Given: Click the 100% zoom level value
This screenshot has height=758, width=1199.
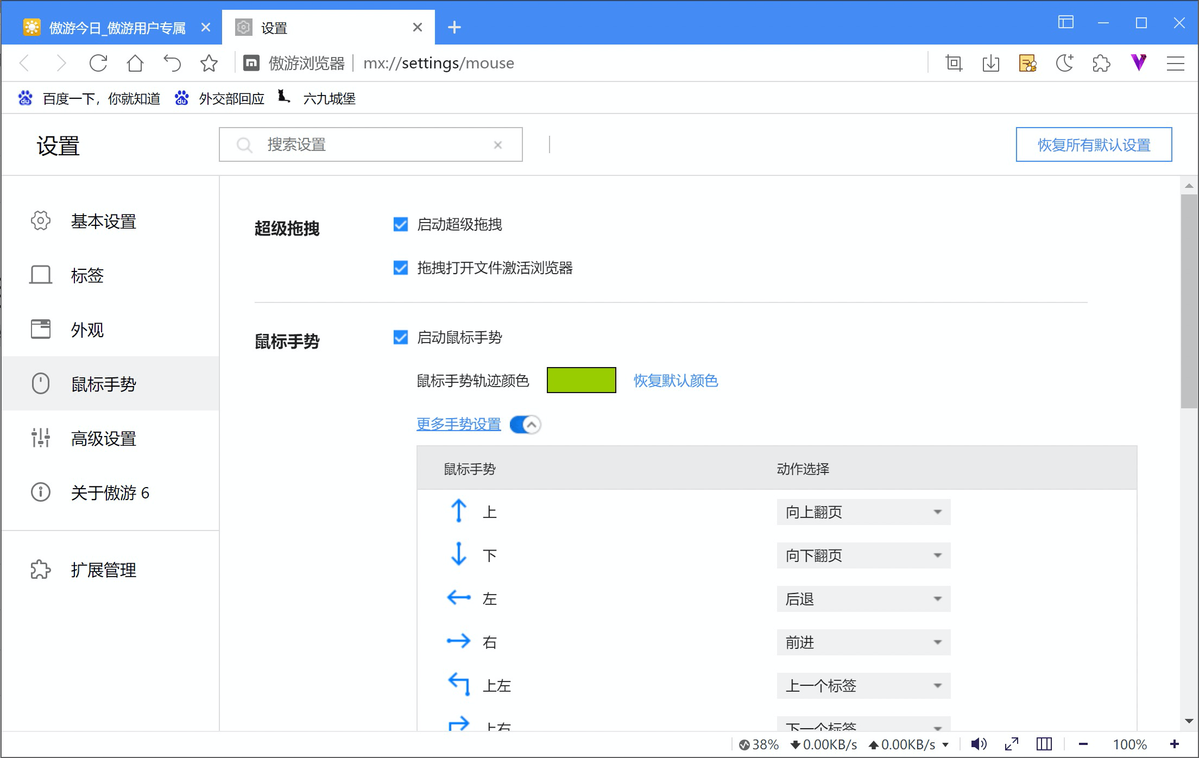Looking at the screenshot, I should [x=1129, y=744].
